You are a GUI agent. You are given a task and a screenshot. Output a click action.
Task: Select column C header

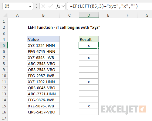[69, 15]
